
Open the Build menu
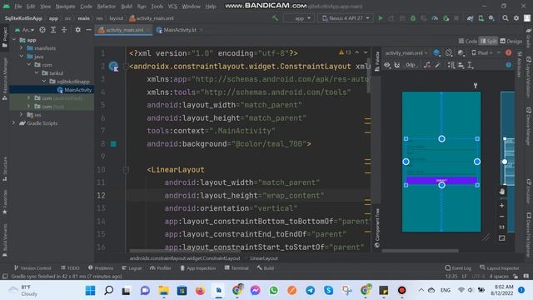point(127,6)
